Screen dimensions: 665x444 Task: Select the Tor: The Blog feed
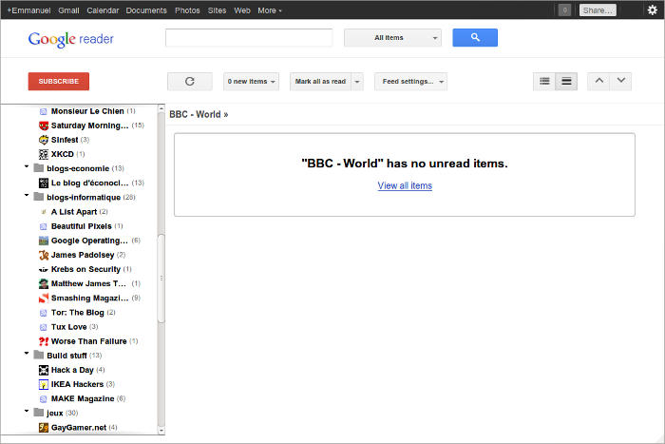coord(77,313)
